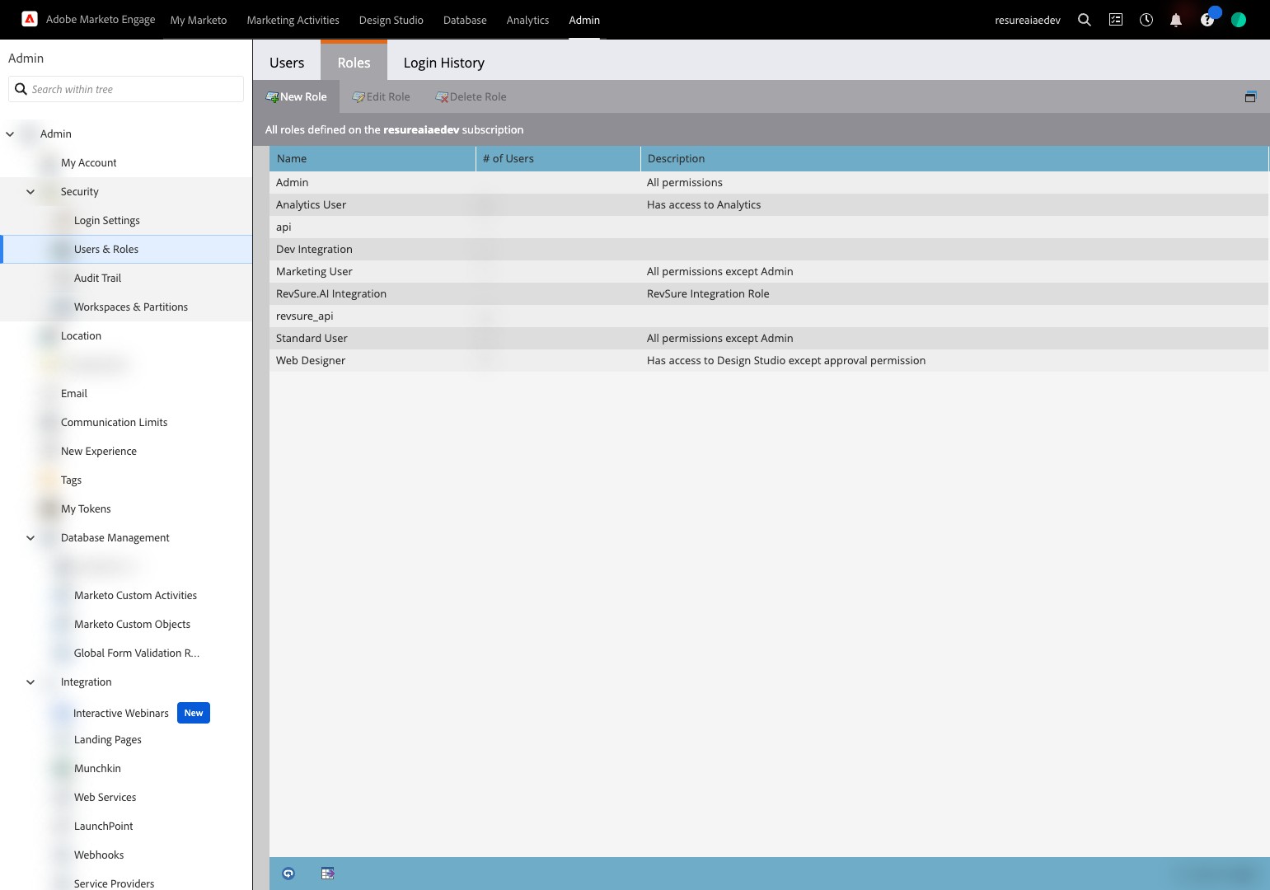Select the Admin role row

769,182
